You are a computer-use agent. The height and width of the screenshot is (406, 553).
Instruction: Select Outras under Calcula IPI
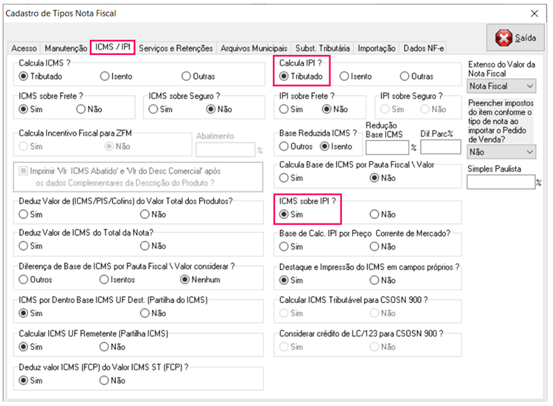pos(405,76)
